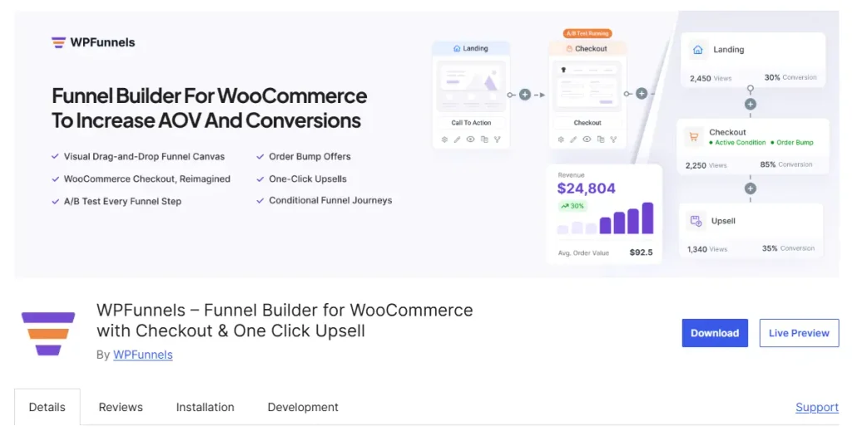Click One-Click Upsells feature text
Viewport: 852px width, 436px height.
pos(308,179)
